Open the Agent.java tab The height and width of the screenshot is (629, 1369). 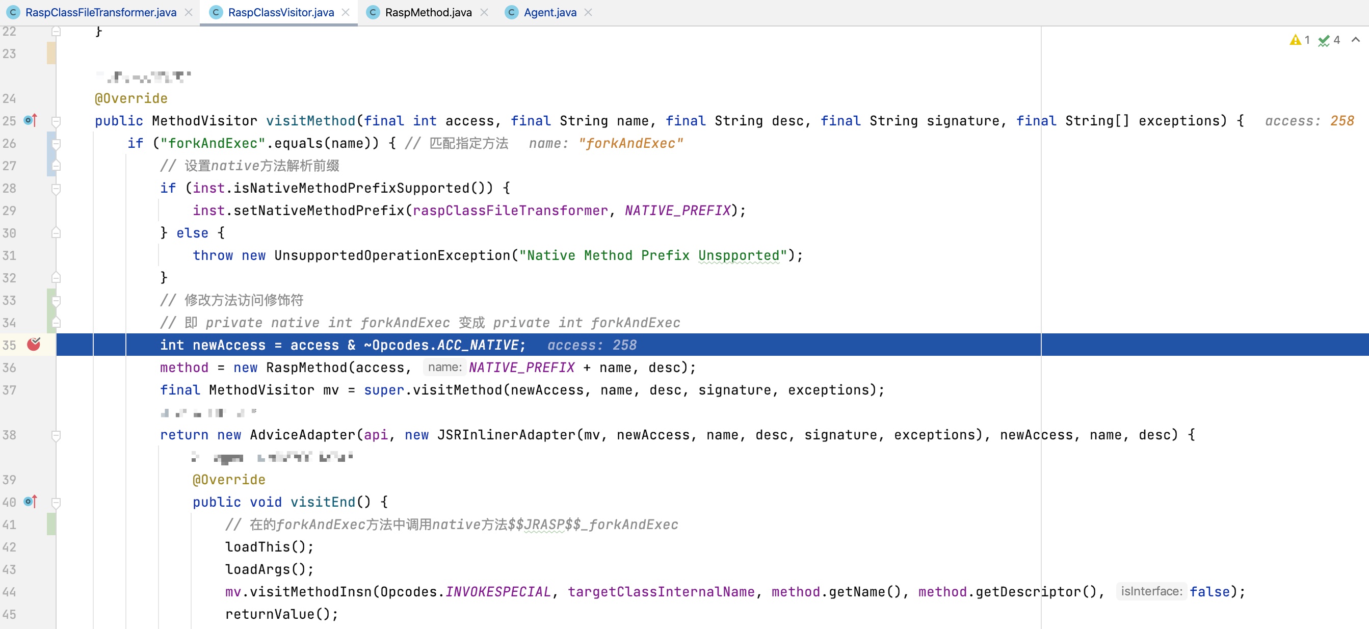pyautogui.click(x=549, y=12)
